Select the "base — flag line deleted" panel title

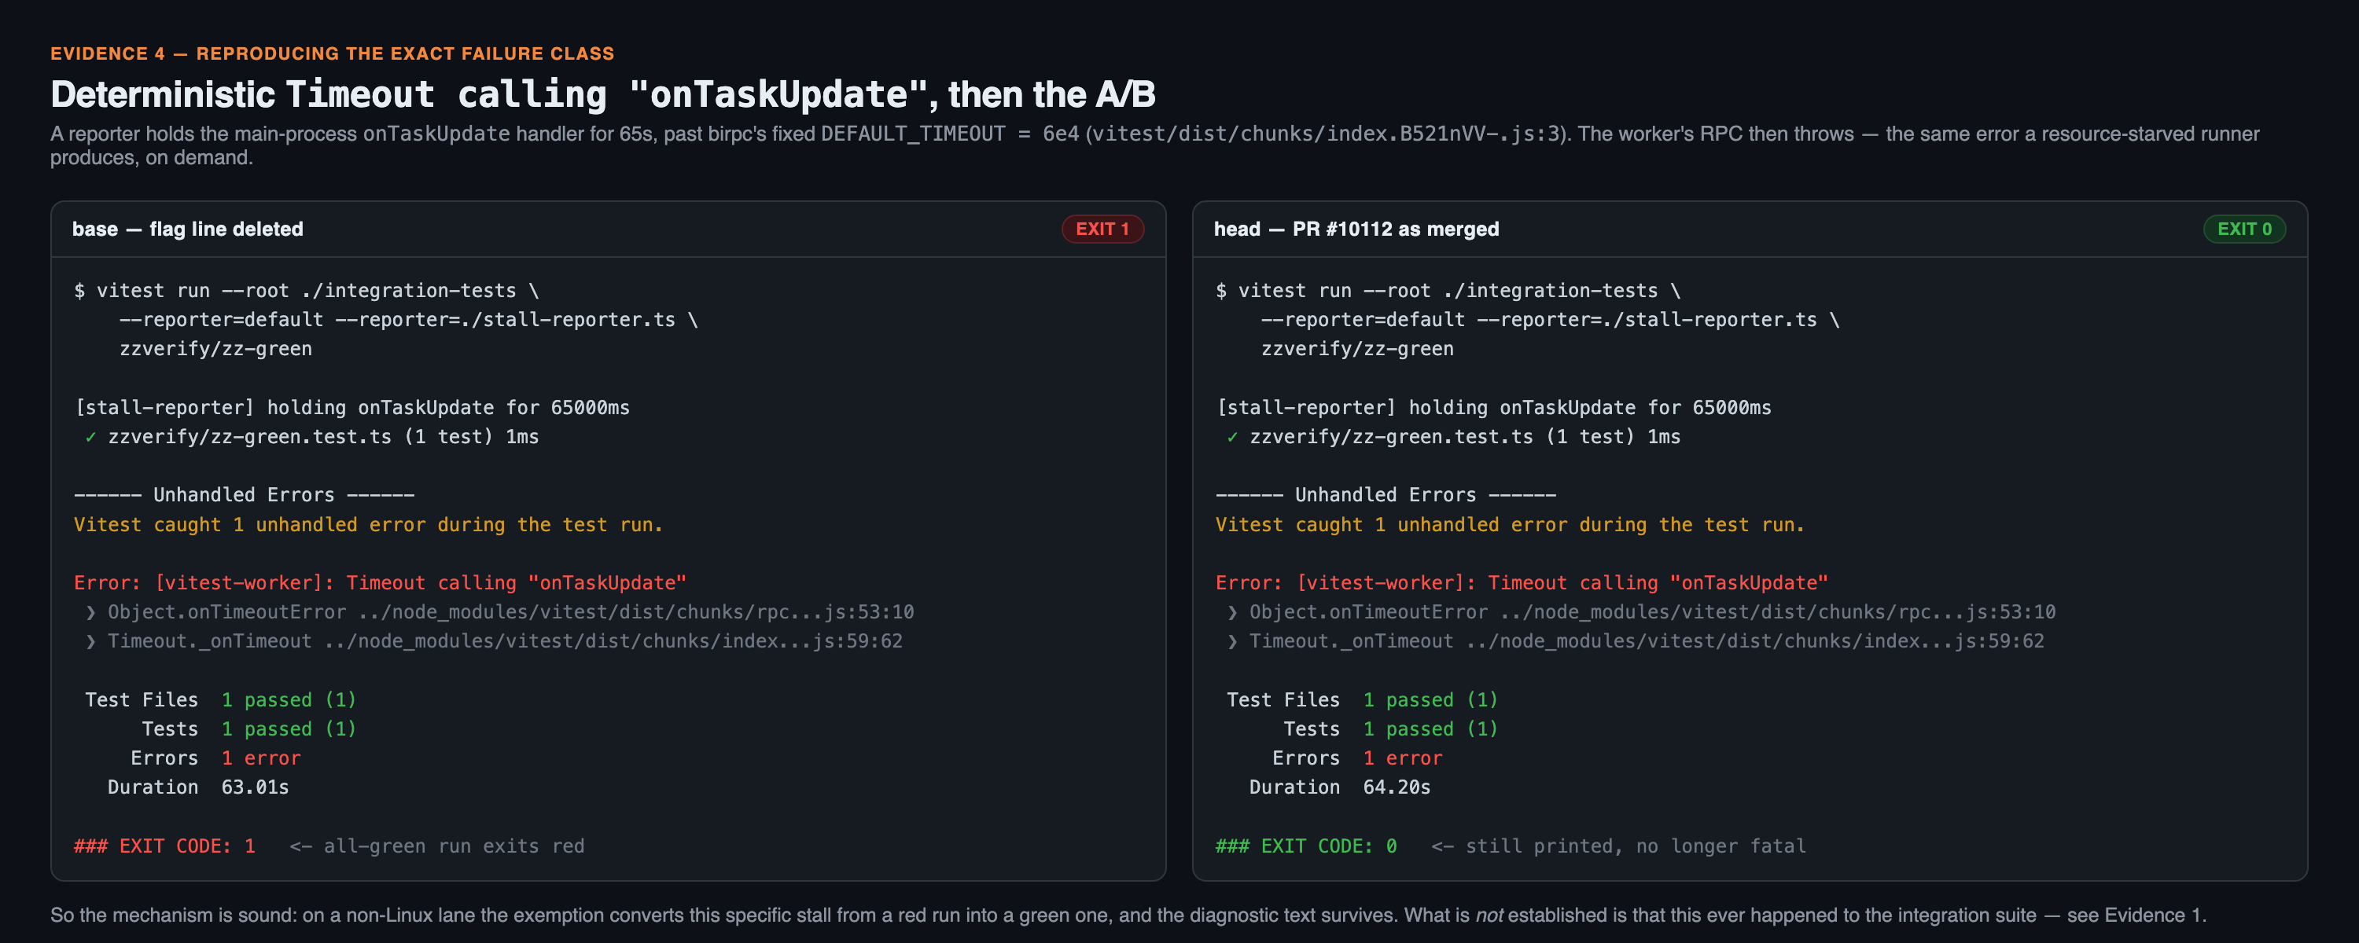click(188, 229)
